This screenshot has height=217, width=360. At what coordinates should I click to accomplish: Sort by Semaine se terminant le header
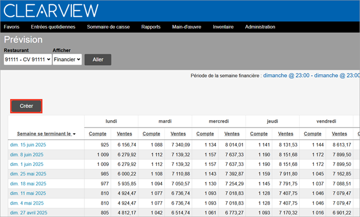coord(44,134)
